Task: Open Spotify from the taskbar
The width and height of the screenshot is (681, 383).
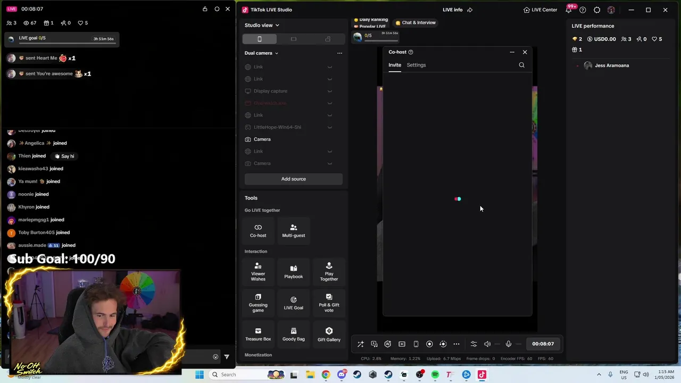Action: tap(435, 374)
